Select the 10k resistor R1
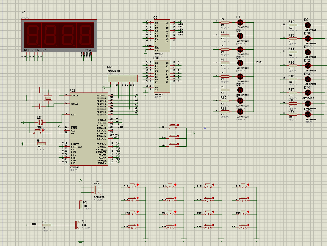327x246 pixels. click(41, 144)
